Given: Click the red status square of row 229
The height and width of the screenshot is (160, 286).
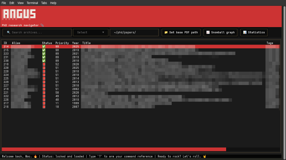Looking at the screenshot, I should [44, 82].
